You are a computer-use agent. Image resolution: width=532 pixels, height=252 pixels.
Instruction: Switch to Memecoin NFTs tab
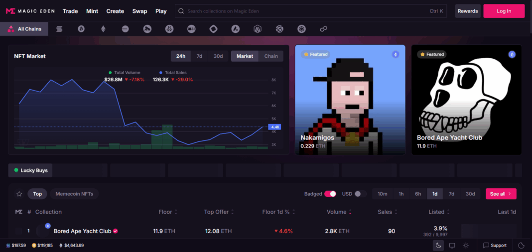pyautogui.click(x=74, y=194)
